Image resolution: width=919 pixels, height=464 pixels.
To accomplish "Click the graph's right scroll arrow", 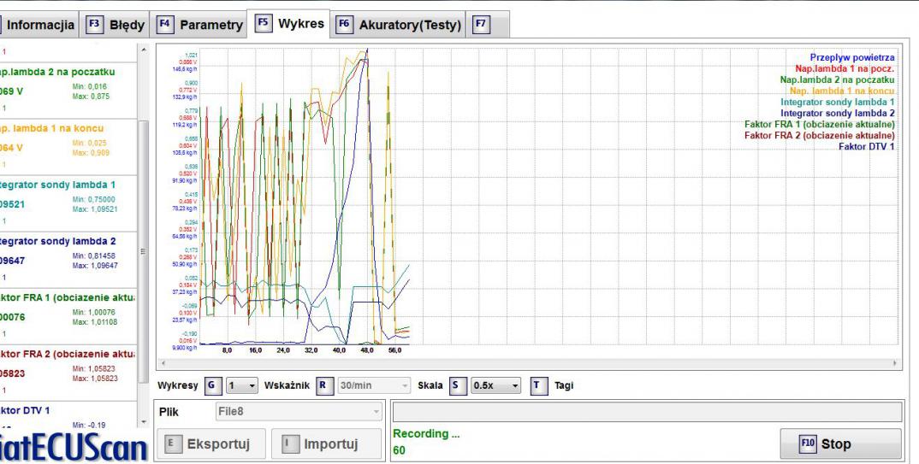I will [x=897, y=363].
